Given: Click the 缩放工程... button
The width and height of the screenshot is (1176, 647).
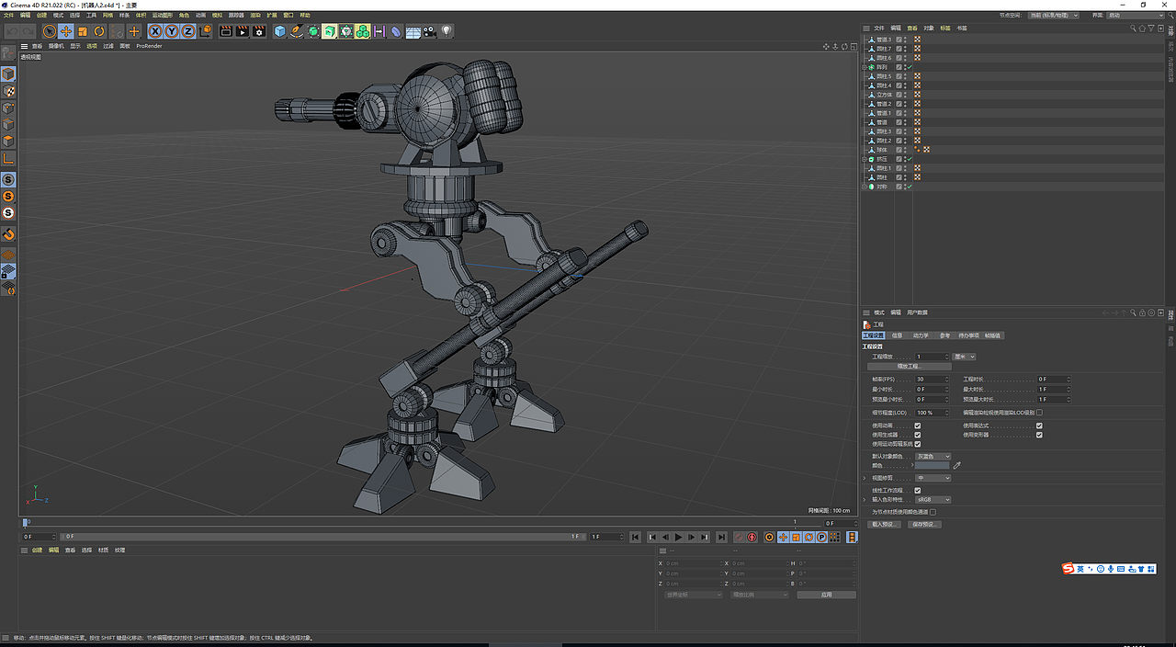Looking at the screenshot, I should 909,367.
